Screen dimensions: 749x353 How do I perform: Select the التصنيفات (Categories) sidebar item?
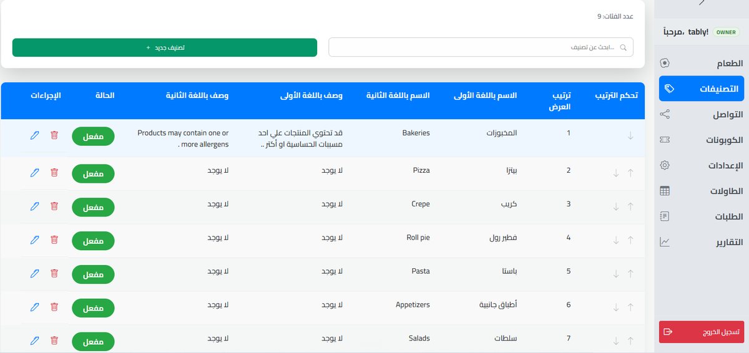[x=701, y=89]
